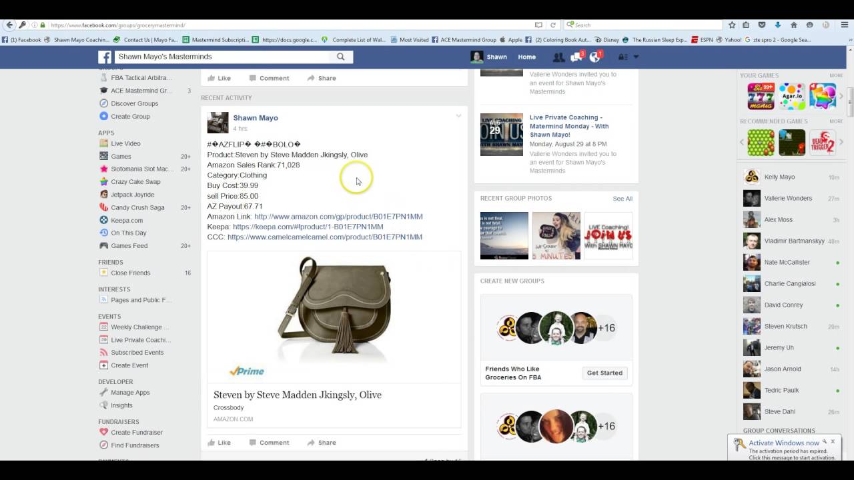Open Slotomania Slot Mac... app

[137, 169]
